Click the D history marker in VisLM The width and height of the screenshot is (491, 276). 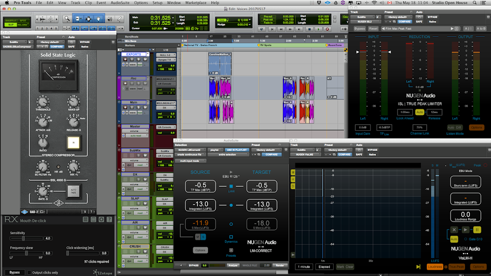293,186
